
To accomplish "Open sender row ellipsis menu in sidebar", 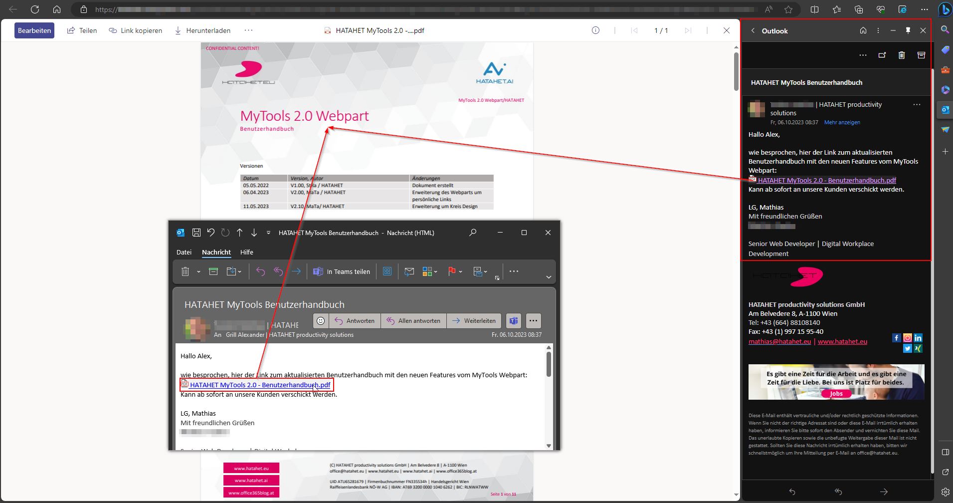I will coord(917,105).
